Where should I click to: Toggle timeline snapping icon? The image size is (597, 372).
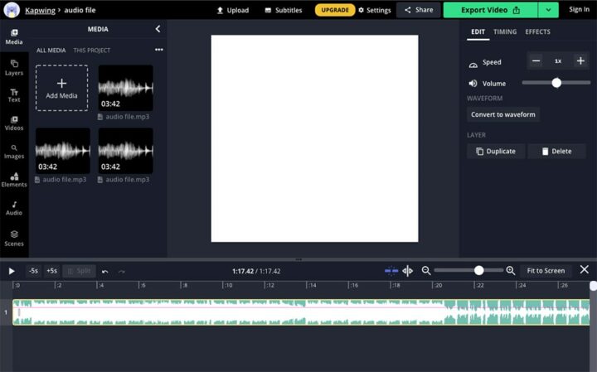coord(391,271)
